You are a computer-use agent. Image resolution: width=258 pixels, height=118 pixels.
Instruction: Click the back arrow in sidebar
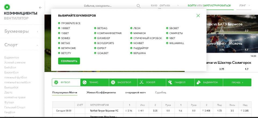(40, 8)
